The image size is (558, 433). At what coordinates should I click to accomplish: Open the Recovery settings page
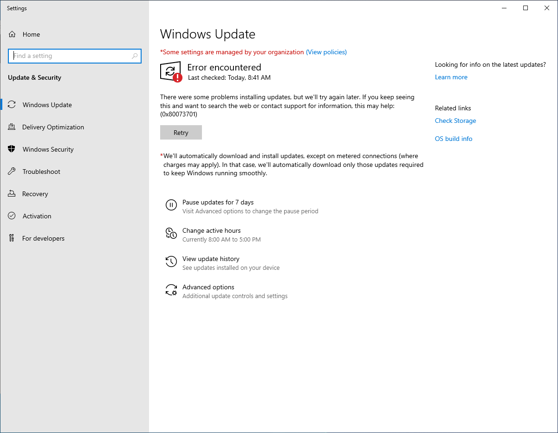pos(74,194)
